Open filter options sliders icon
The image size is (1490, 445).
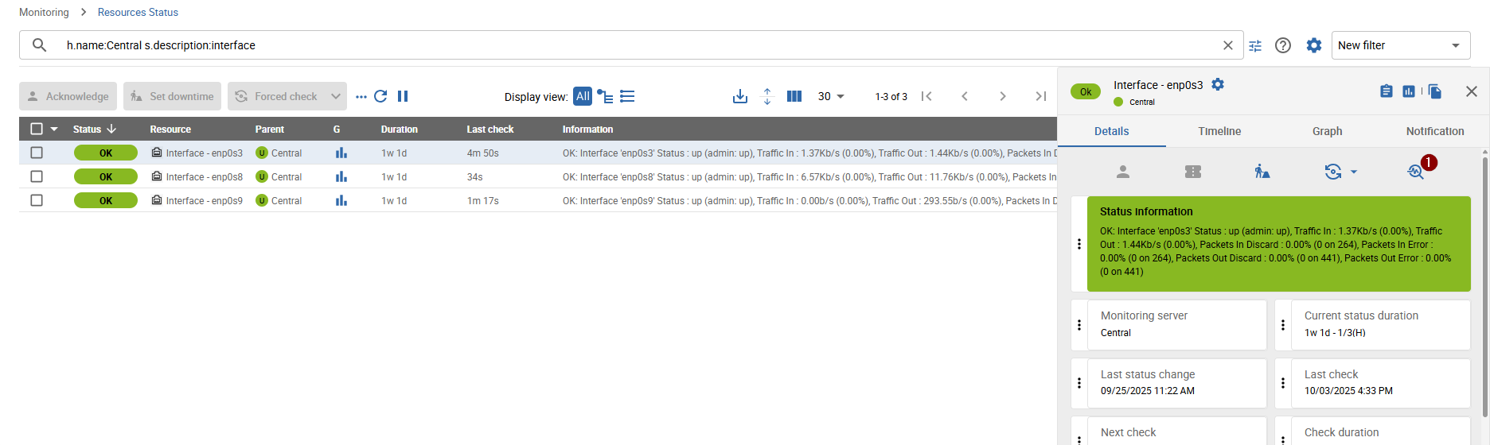click(1255, 45)
